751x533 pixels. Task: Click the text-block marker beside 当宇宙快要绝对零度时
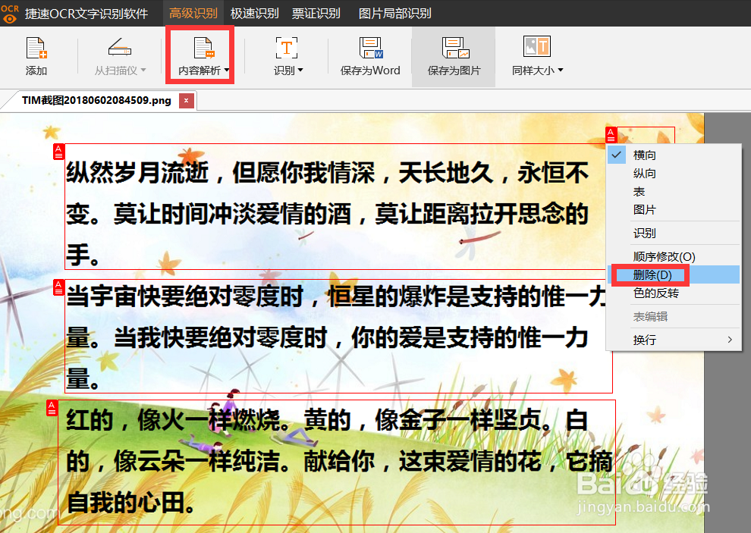58,287
